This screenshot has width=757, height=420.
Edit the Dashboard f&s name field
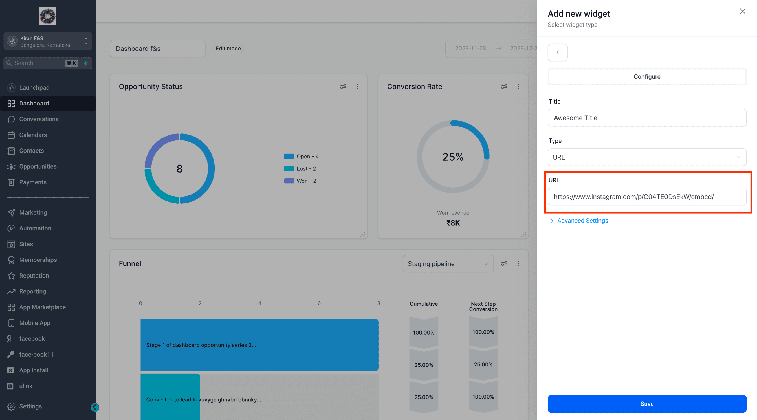(x=157, y=49)
